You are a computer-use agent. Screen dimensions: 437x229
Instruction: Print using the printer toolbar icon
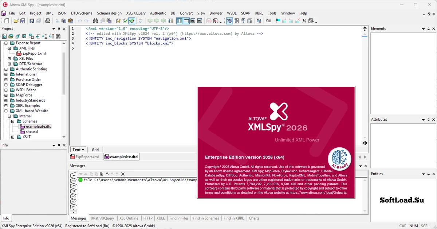[x=48, y=21]
